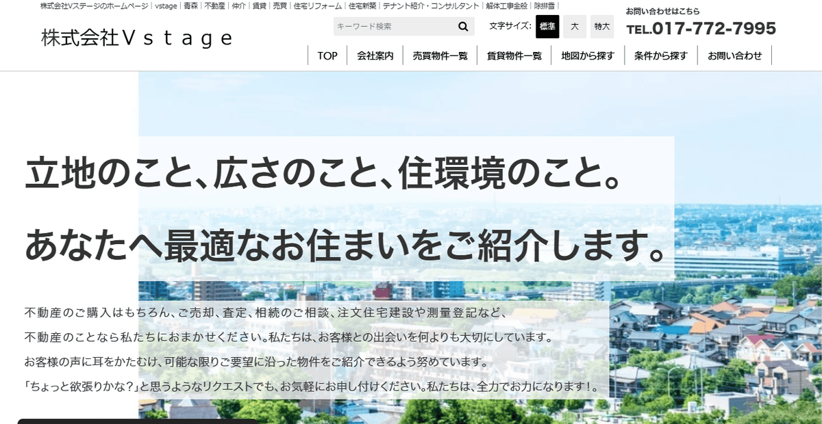This screenshot has height=424, width=822.
Task: Open the 会社案内 company info page
Action: (375, 55)
